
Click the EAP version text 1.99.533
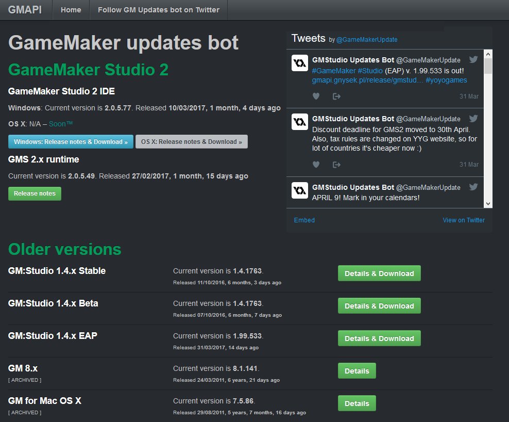click(247, 336)
